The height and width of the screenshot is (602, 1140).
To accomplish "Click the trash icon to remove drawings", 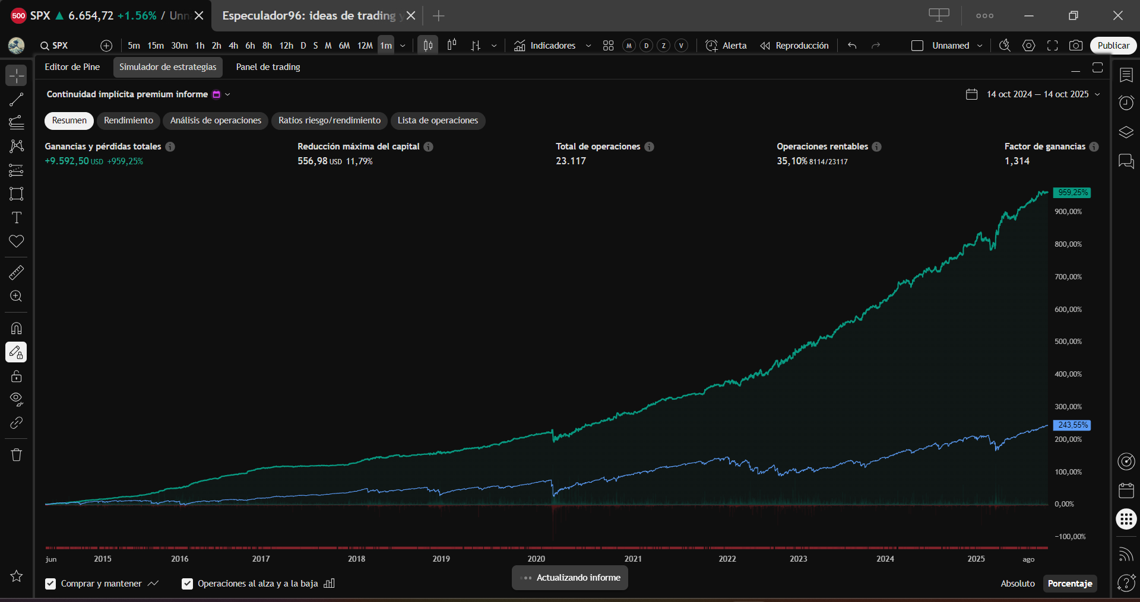I will click(16, 455).
